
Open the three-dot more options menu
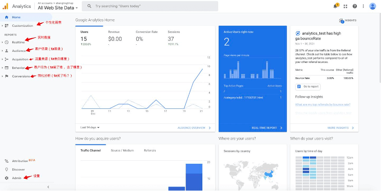click(363, 6)
